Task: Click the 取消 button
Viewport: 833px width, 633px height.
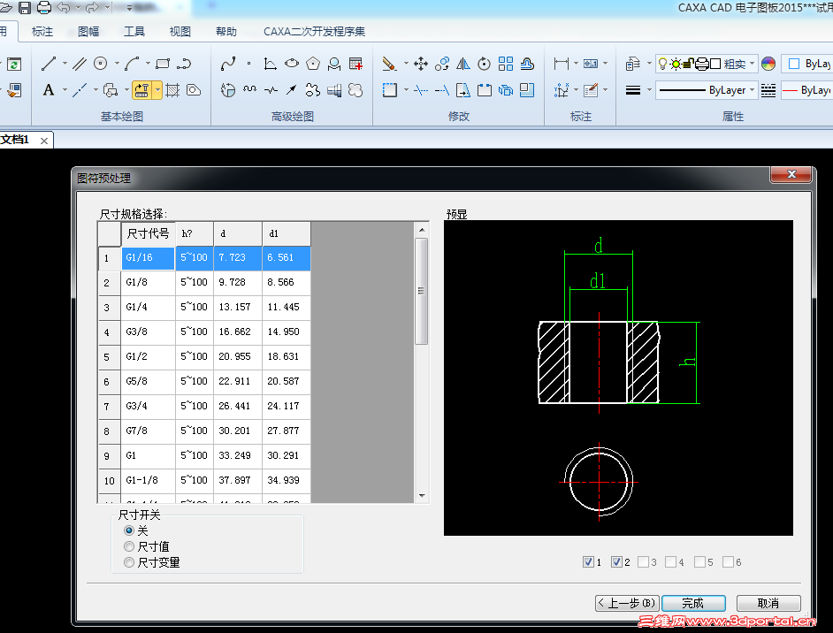Action: pos(768,603)
